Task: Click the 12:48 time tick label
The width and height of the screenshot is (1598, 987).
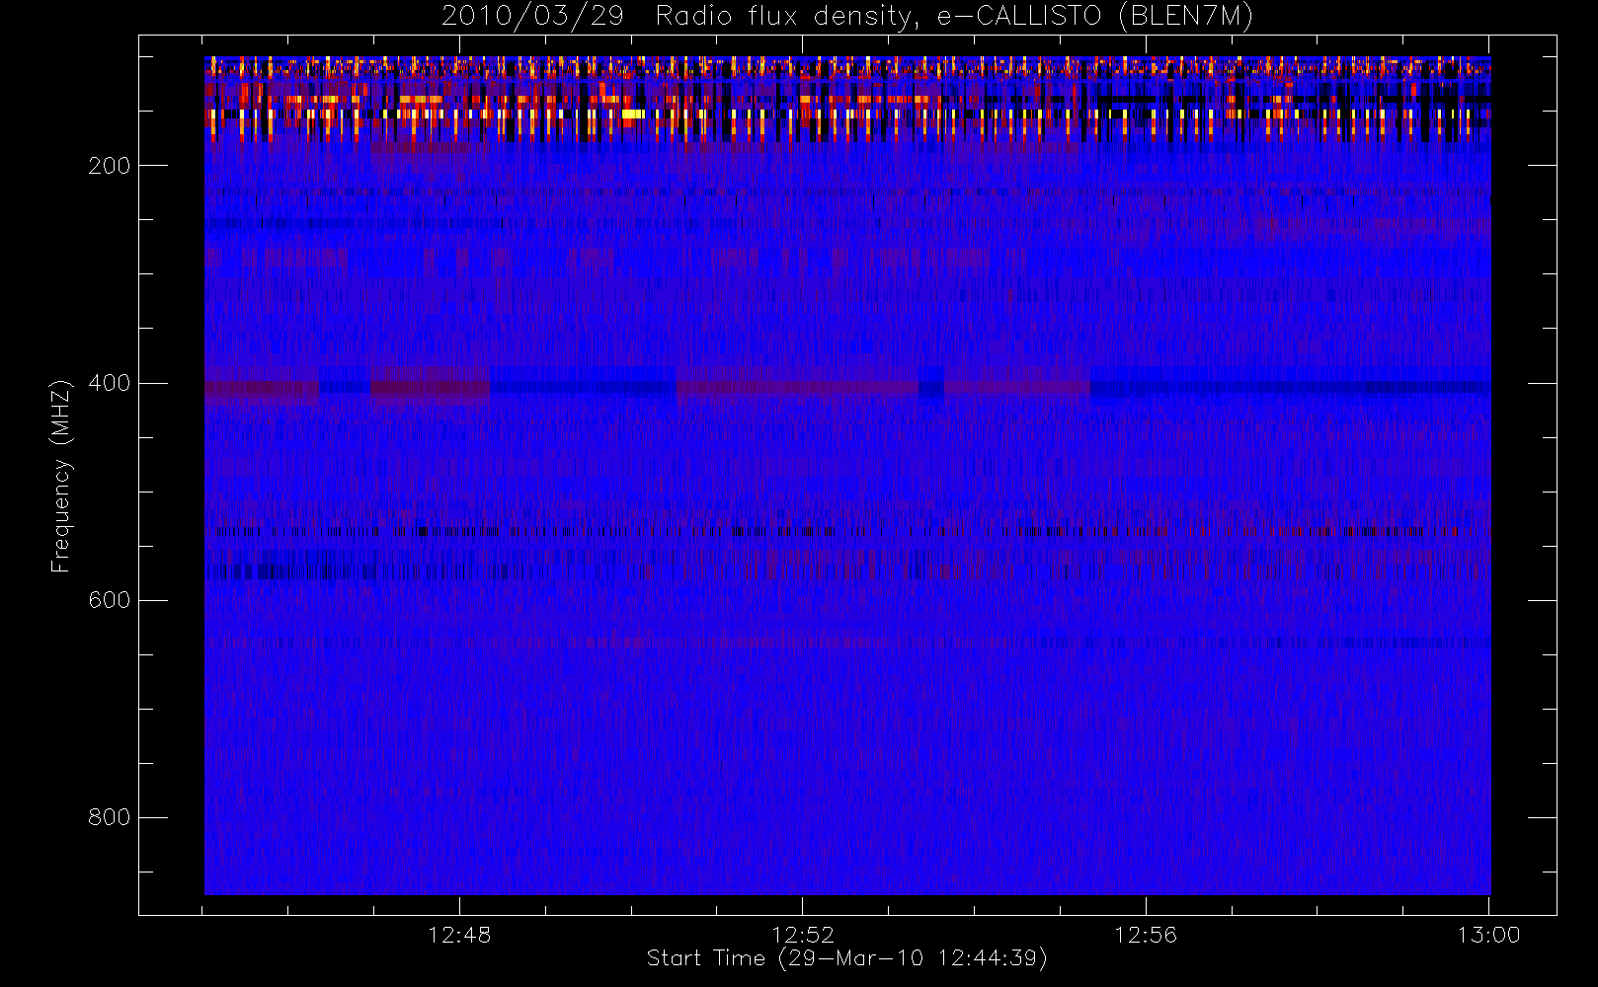Action: coord(459,935)
